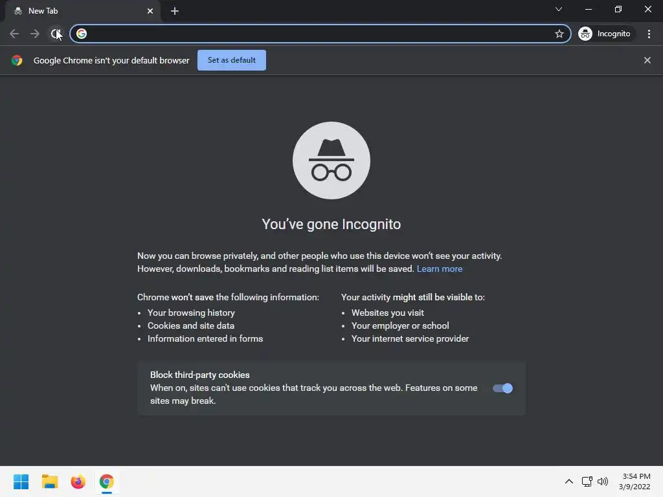663x497 pixels.
Task: Click the large Incognito hat-and-glasses icon
Action: coord(331,160)
